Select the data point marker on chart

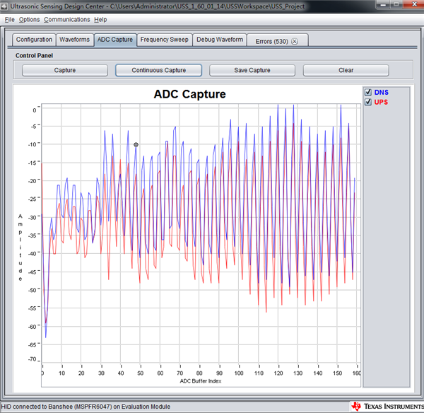click(136, 145)
